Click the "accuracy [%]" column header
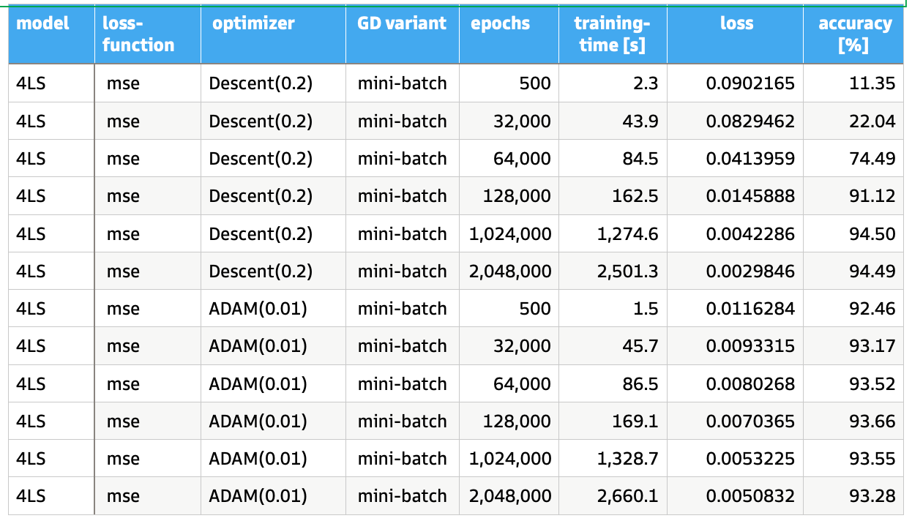The image size is (912, 521). [x=855, y=34]
